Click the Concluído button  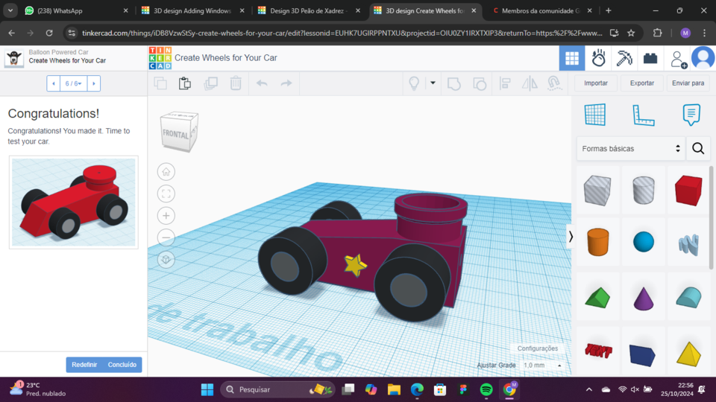(x=122, y=365)
